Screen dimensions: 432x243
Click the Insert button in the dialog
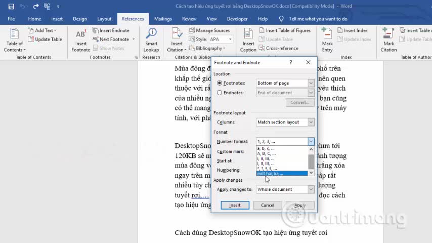(235, 205)
